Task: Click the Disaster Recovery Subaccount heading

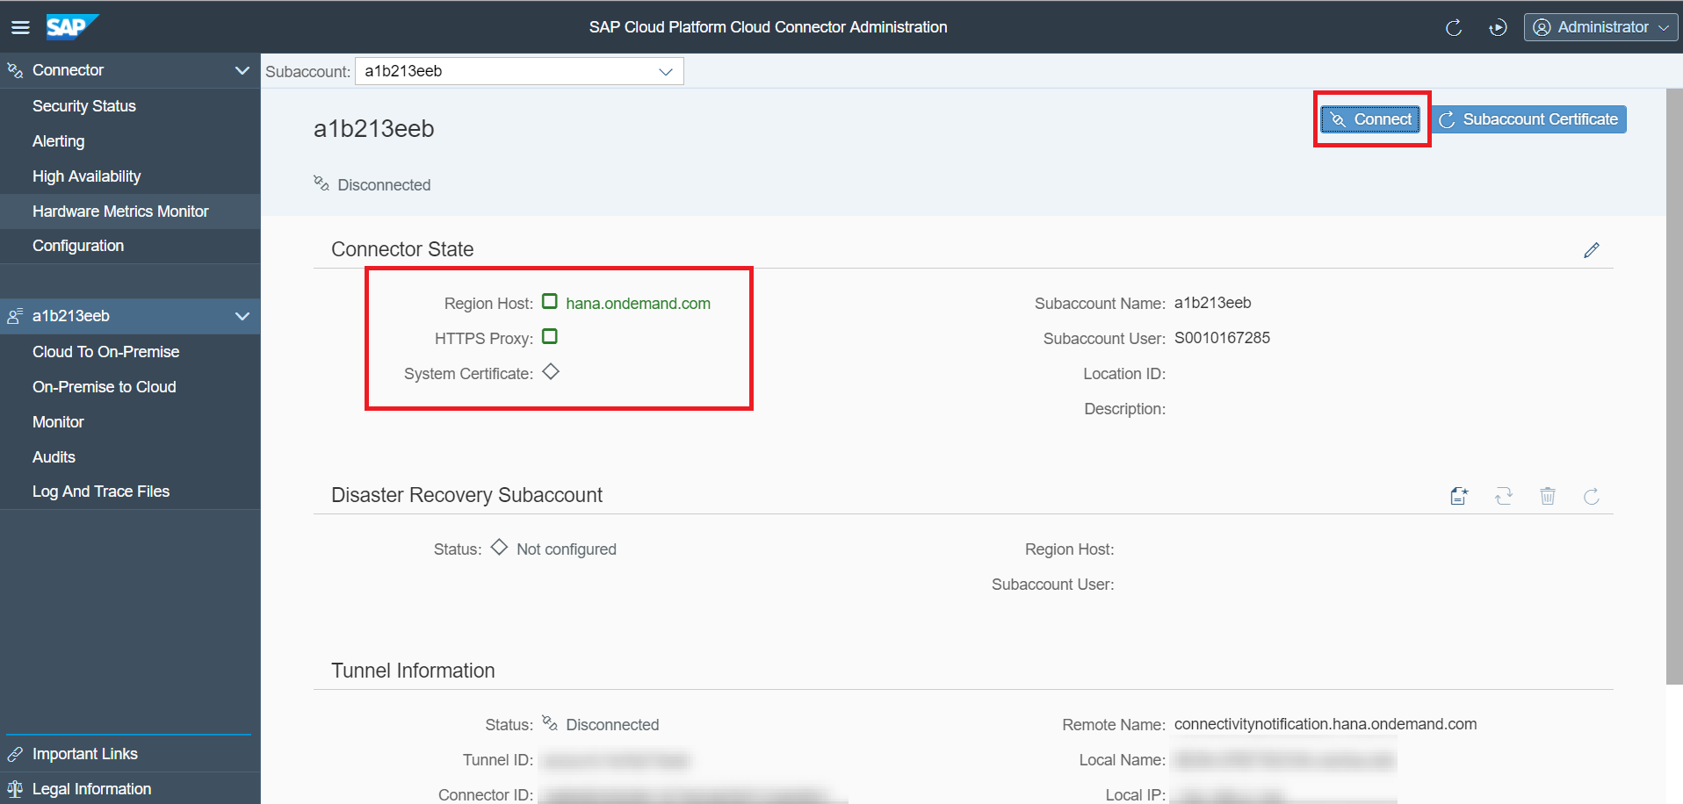Action: coord(466,495)
